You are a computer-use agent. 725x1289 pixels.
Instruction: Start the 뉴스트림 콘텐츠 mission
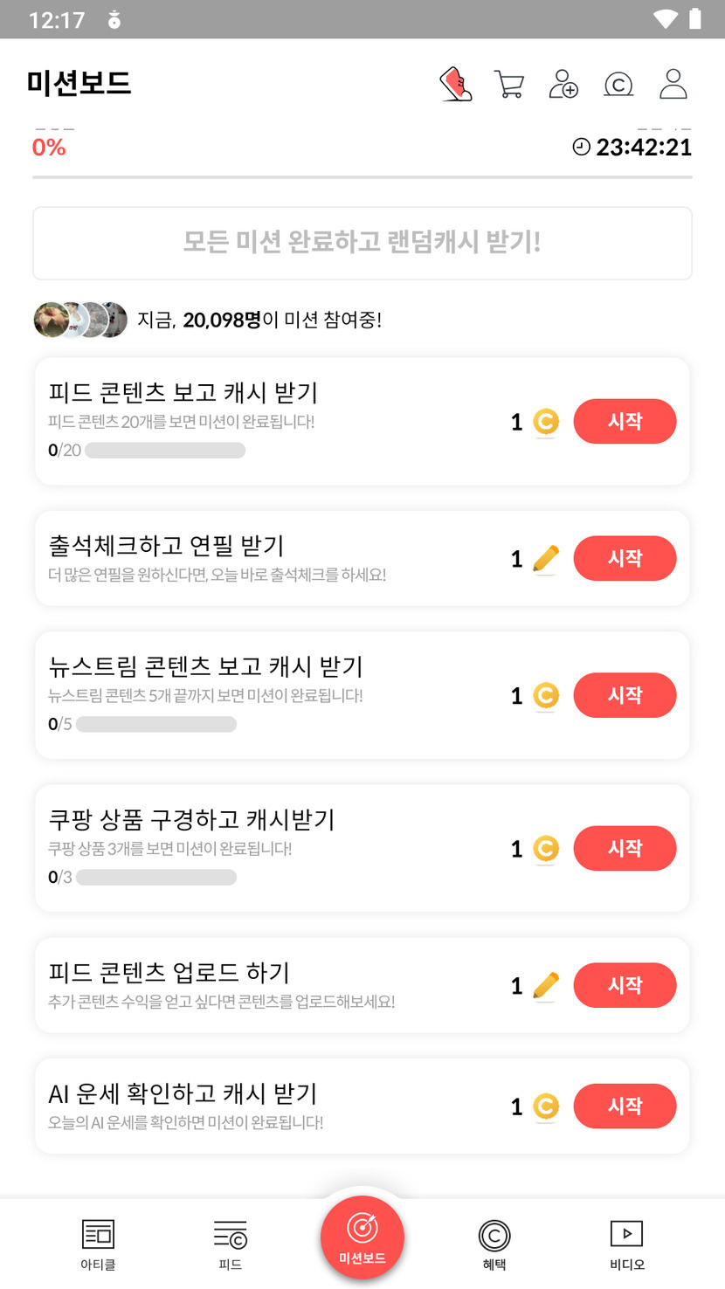click(625, 695)
